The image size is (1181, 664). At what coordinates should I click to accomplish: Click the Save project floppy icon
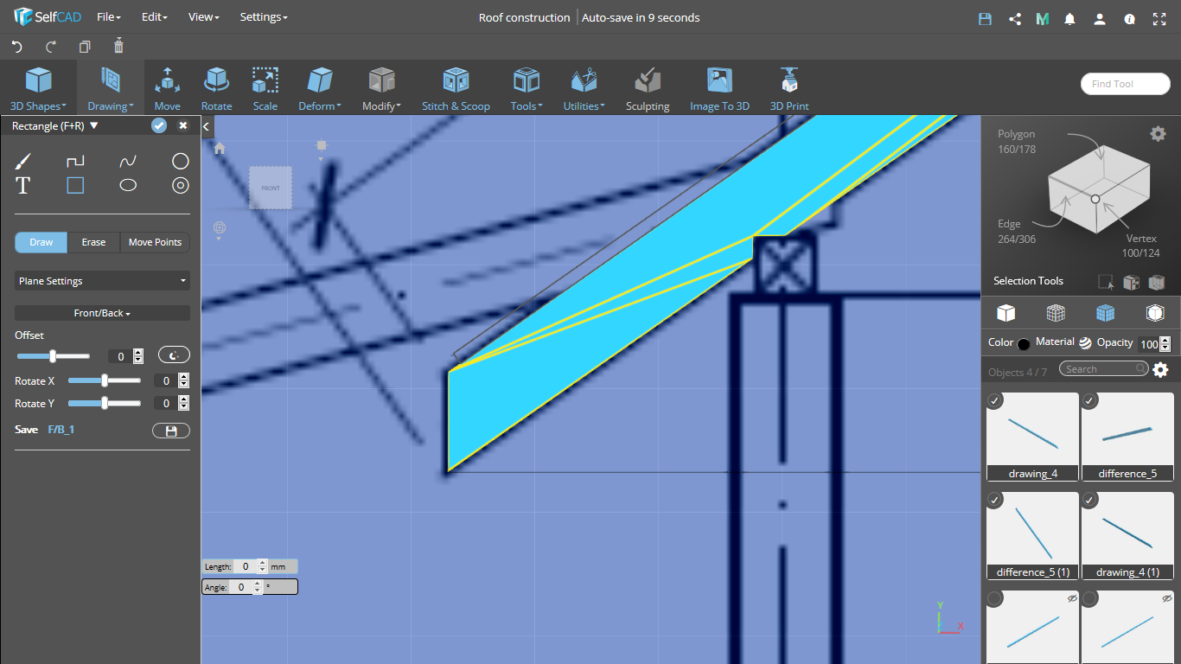click(985, 18)
